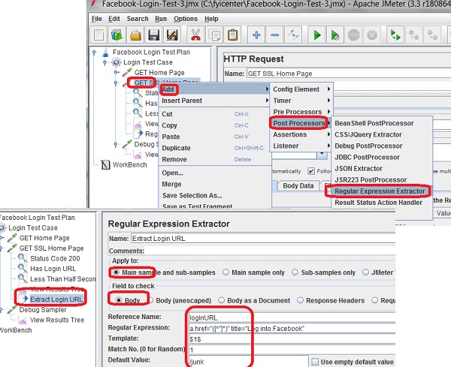Select the JMeter Variable radio button
This screenshot has height=367, width=451.
(365, 272)
